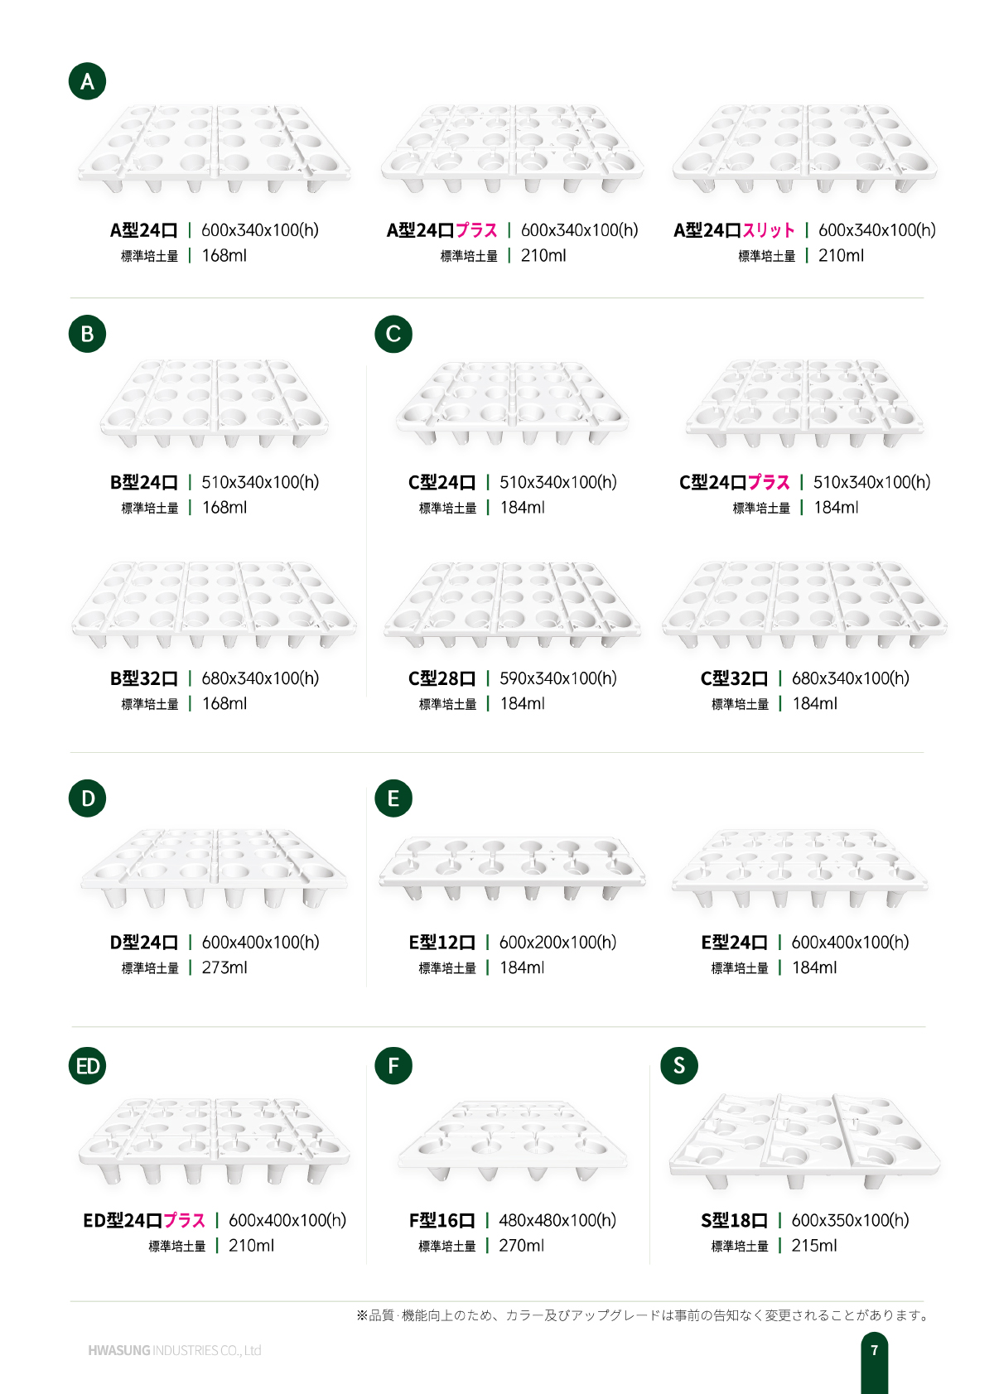Click the D型24口 product label
This screenshot has width=994, height=1394.
pyautogui.click(x=144, y=943)
